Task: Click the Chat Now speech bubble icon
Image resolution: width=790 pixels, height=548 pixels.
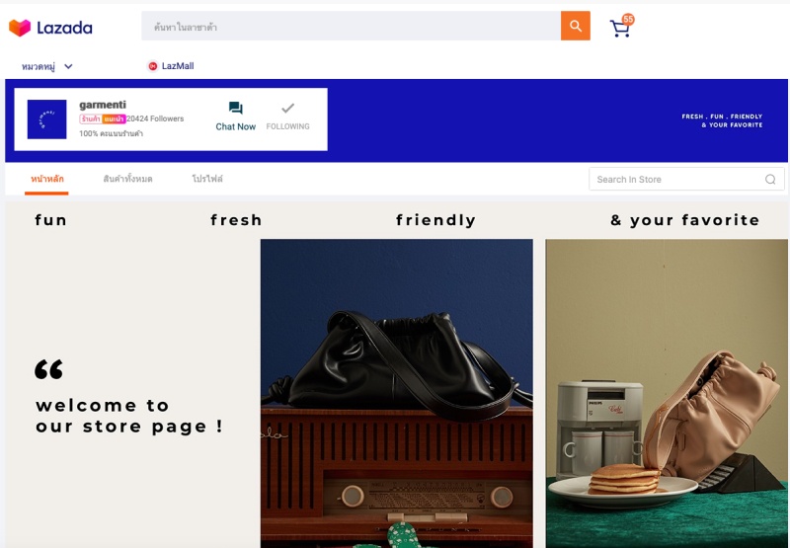Action: pyautogui.click(x=236, y=109)
